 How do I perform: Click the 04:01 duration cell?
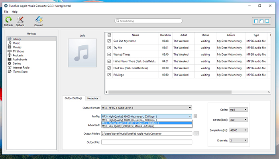(165, 61)
